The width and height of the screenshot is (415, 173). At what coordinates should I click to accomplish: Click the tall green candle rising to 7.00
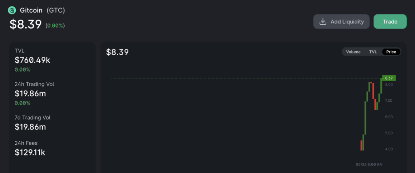[365, 118]
